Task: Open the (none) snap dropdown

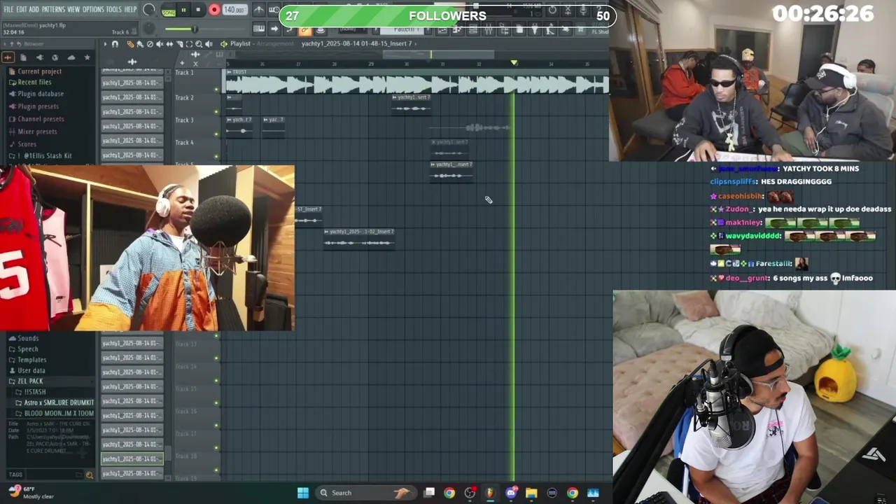Action: [351, 29]
